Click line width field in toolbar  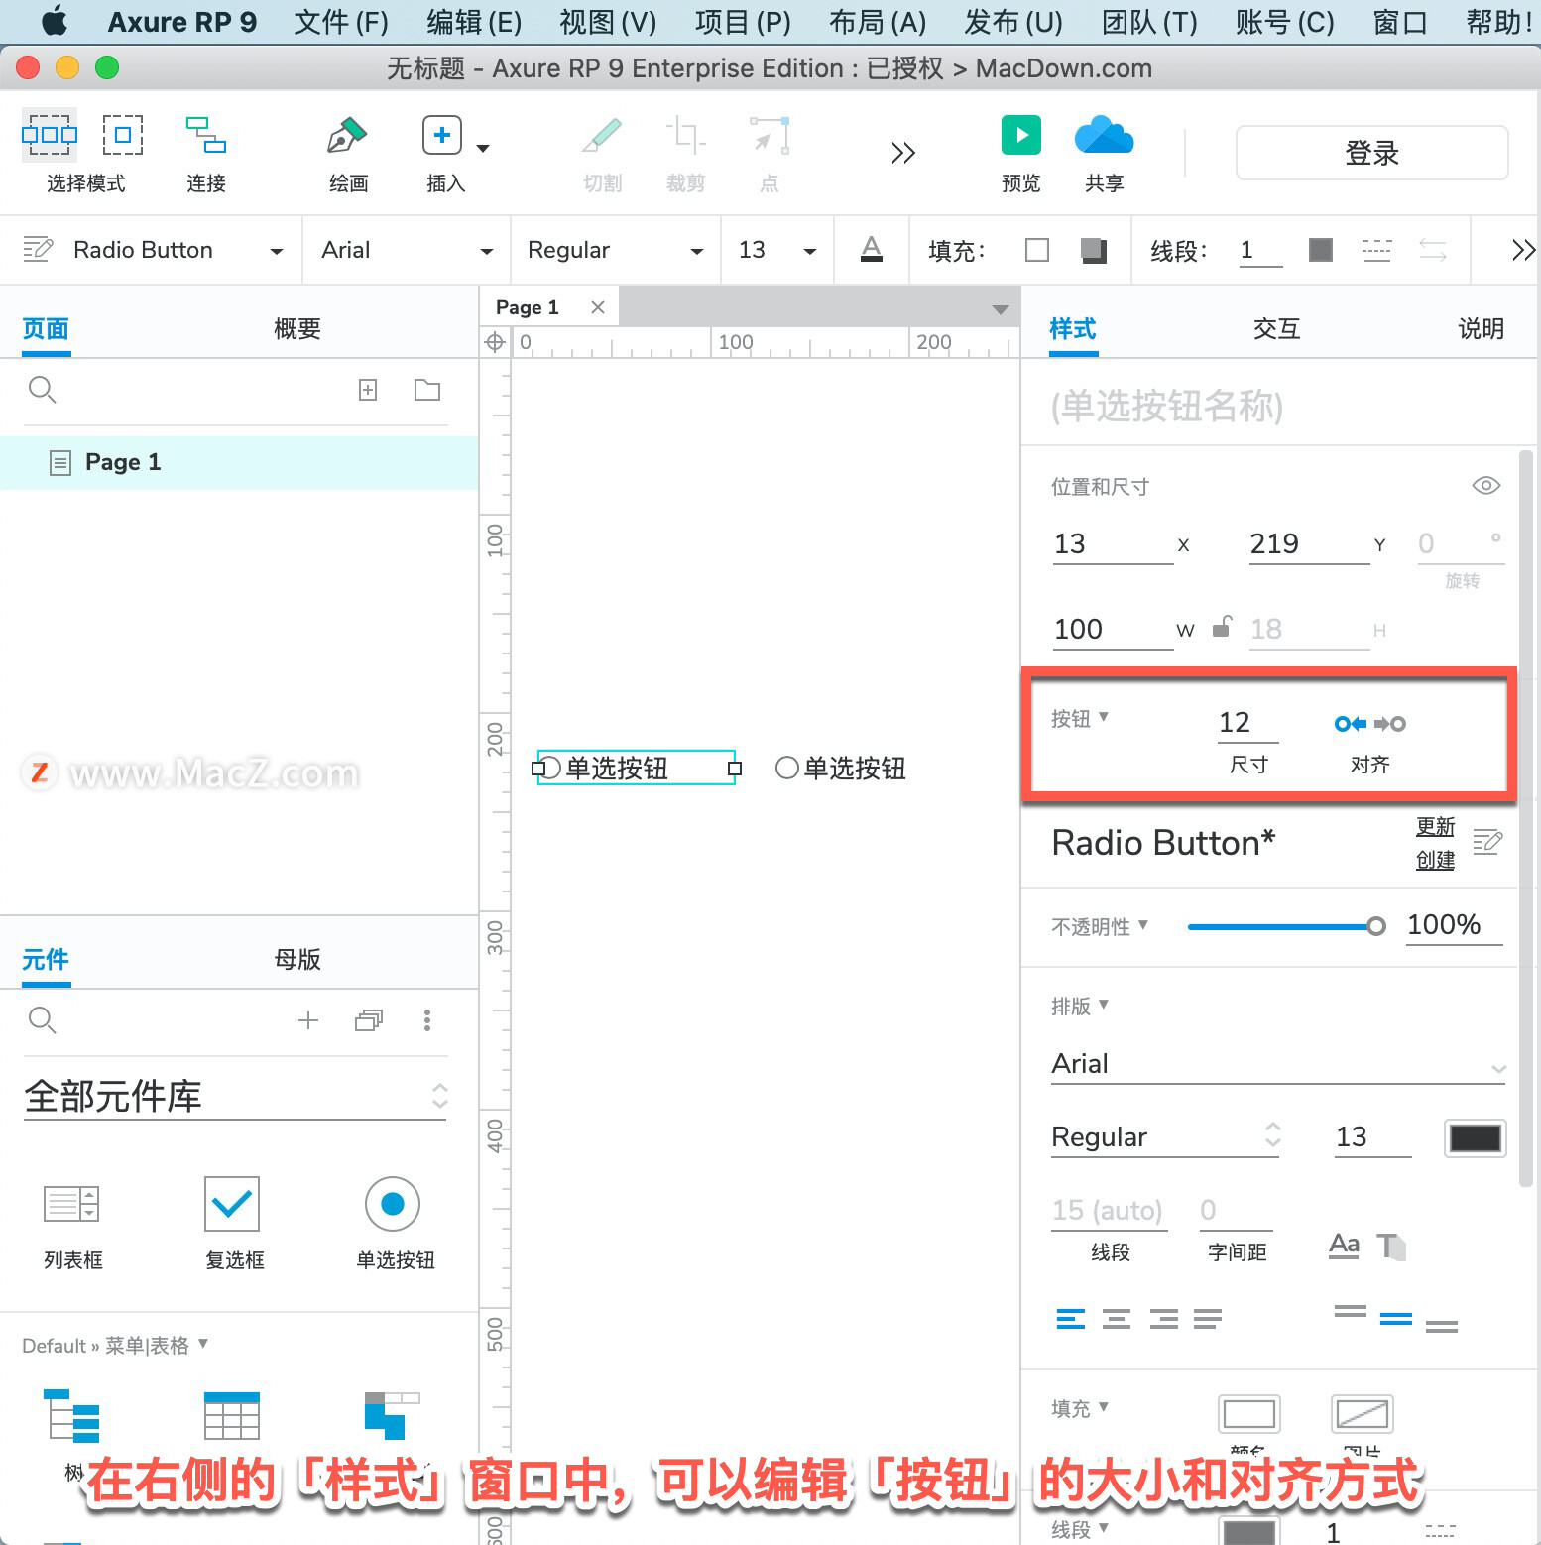(x=1260, y=250)
